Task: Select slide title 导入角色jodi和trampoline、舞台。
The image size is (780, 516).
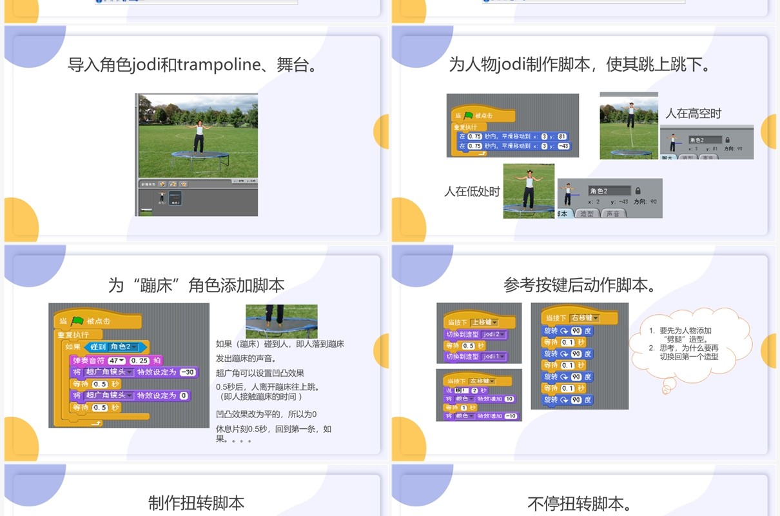Action: 196,64
